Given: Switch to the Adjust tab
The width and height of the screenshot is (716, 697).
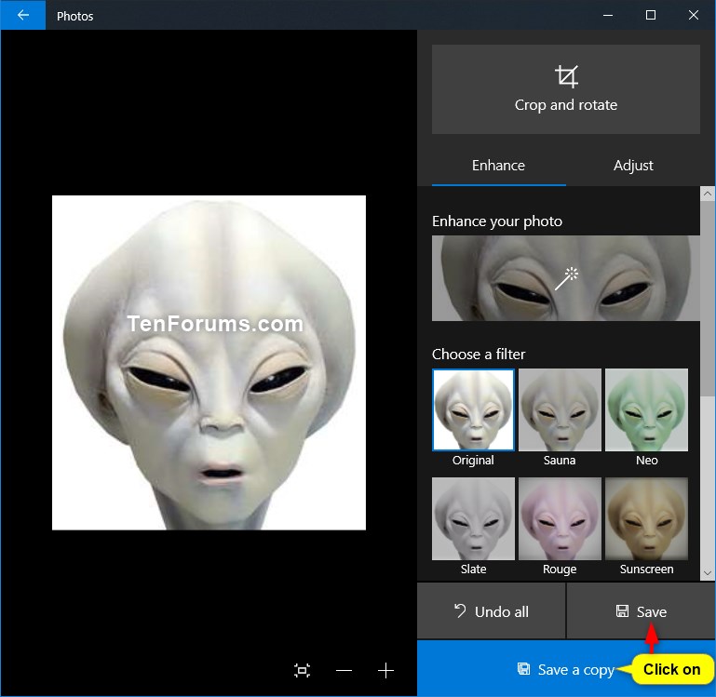Looking at the screenshot, I should (633, 166).
